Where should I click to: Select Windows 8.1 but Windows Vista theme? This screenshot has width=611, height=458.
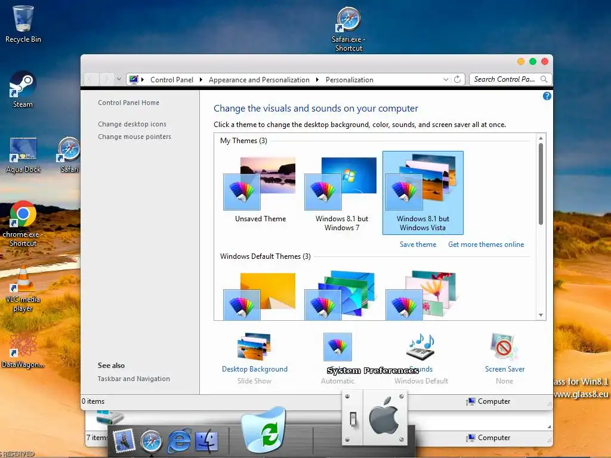point(423,193)
